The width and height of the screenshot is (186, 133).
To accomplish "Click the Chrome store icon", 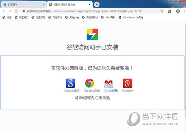I will pyautogui.click(x=89, y=83).
